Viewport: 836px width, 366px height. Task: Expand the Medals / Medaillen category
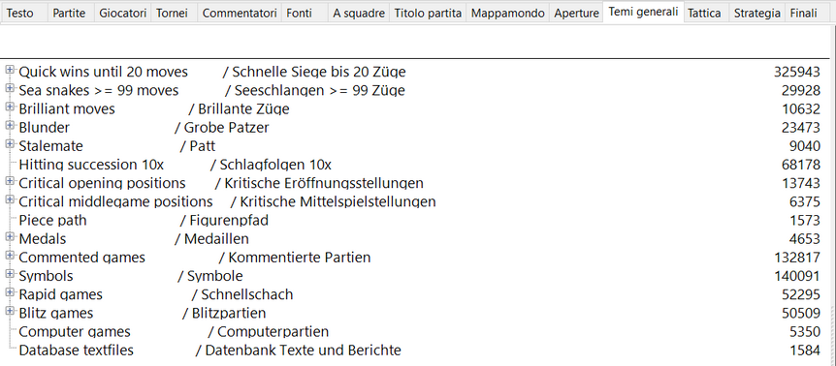tap(10, 236)
